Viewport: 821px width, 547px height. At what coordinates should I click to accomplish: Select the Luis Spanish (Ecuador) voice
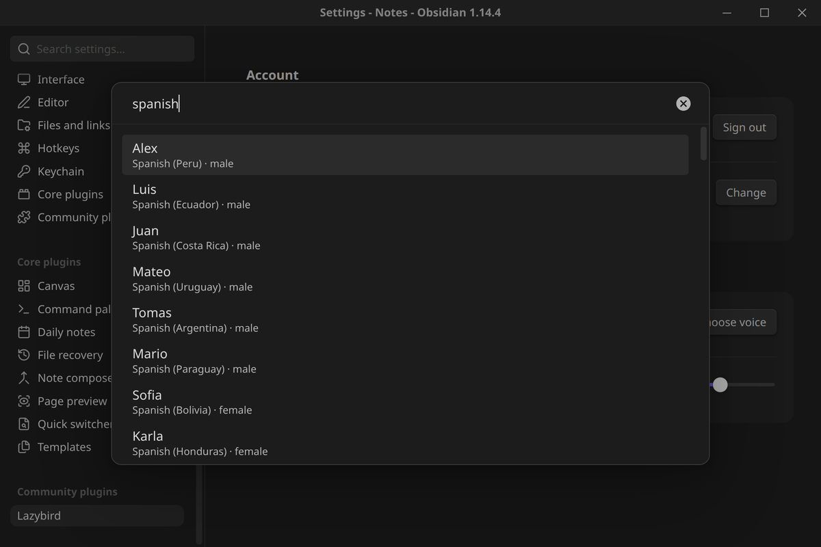pyautogui.click(x=405, y=196)
